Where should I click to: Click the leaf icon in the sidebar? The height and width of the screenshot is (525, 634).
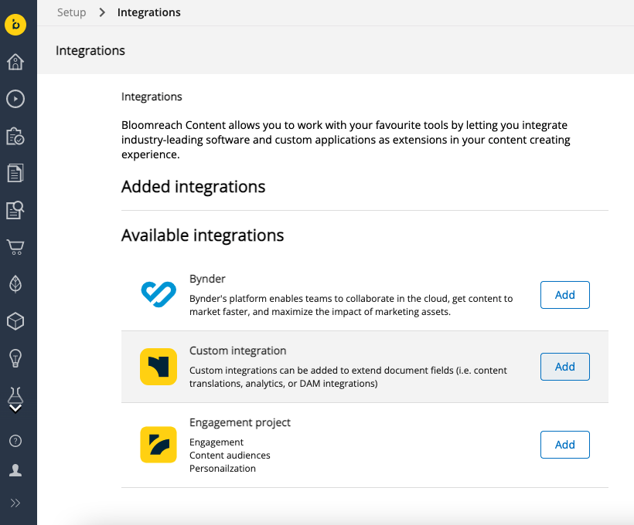click(17, 284)
